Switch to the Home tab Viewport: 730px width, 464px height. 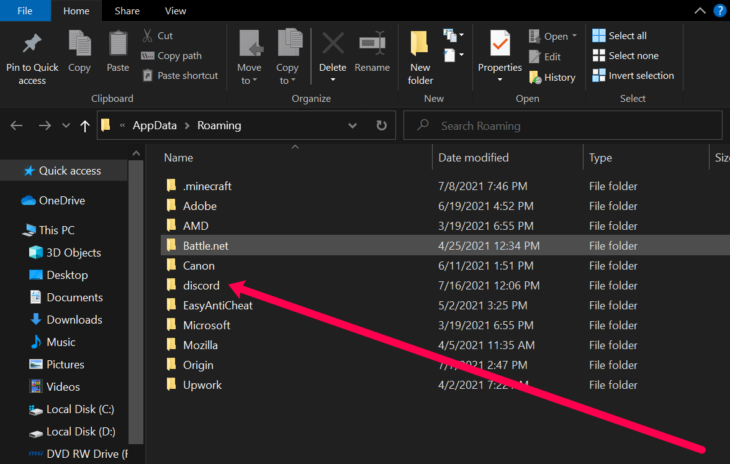click(76, 11)
